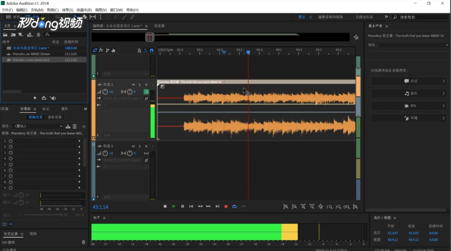Show more panel tabs with the double chevron
451x251 pixels.
[x=85, y=109]
